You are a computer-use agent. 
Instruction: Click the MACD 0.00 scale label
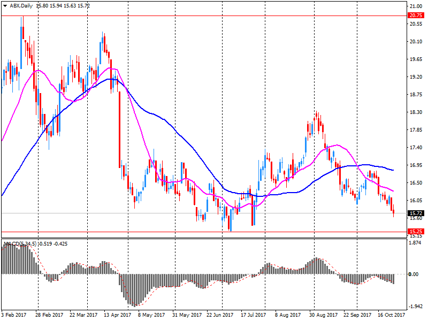pos(413,274)
